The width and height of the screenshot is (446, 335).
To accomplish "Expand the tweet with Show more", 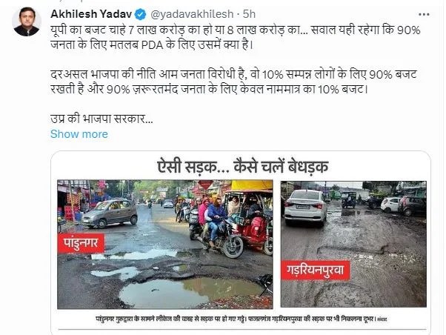I will click(79, 134).
